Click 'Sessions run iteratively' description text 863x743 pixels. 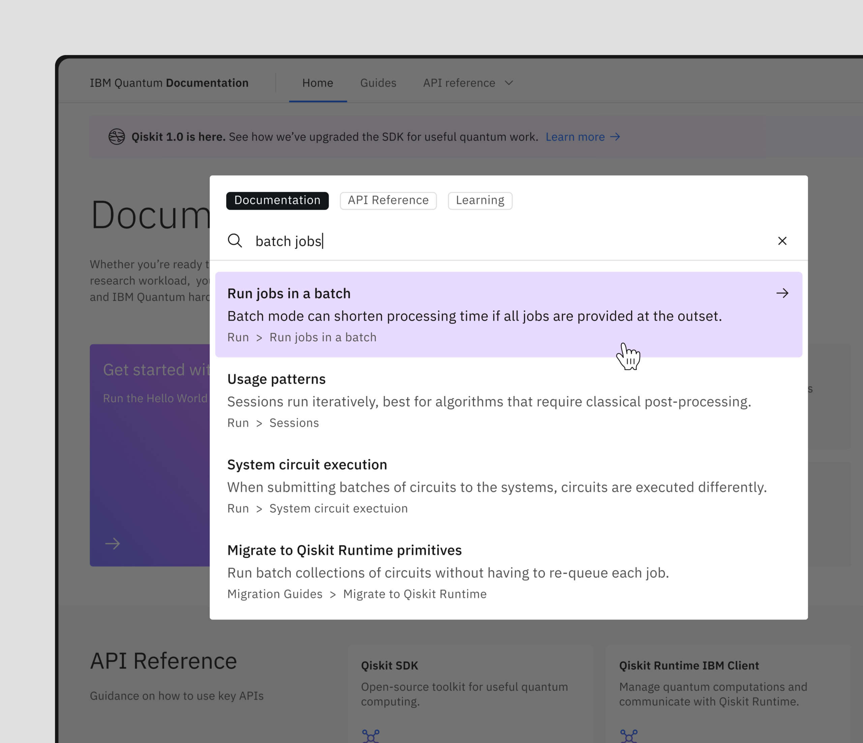coord(489,402)
